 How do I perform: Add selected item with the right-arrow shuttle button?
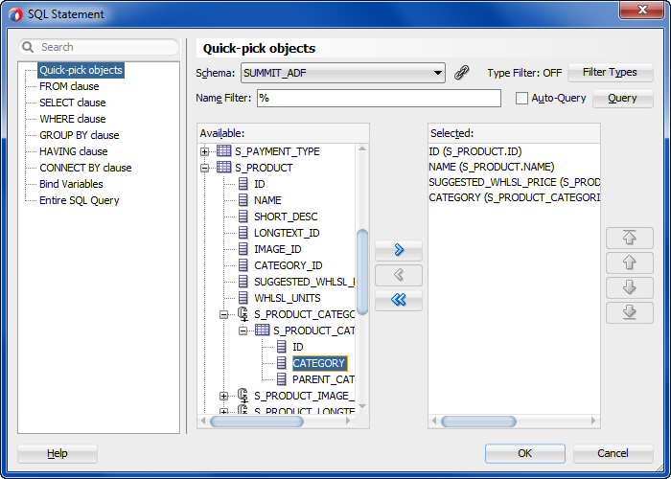point(399,250)
